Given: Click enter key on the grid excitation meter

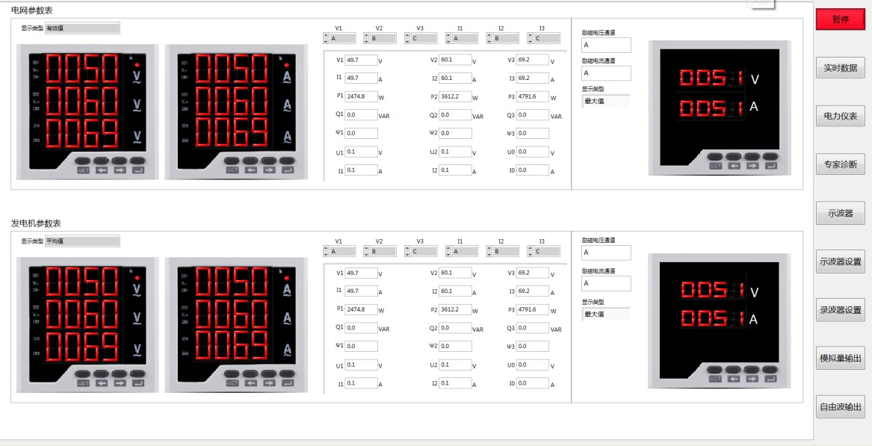Looking at the screenshot, I should [x=770, y=166].
